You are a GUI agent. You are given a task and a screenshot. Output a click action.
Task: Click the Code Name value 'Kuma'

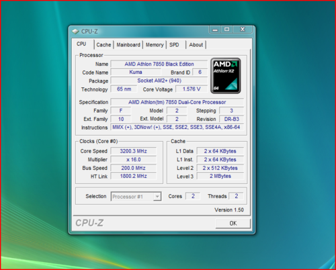(x=136, y=72)
